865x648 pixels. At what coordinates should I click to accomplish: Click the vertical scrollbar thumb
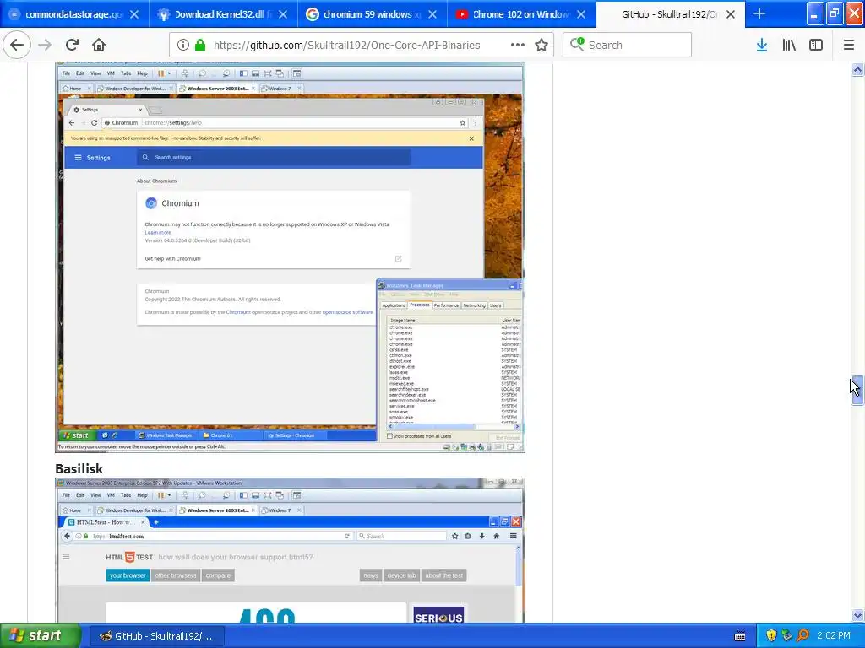click(857, 391)
